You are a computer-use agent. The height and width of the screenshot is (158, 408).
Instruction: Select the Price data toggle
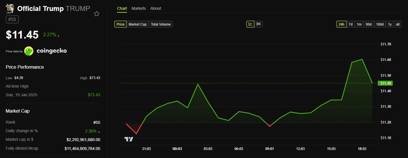(120, 24)
